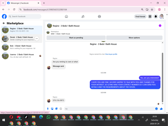Click the back arrow beside Marketplace

4,23
